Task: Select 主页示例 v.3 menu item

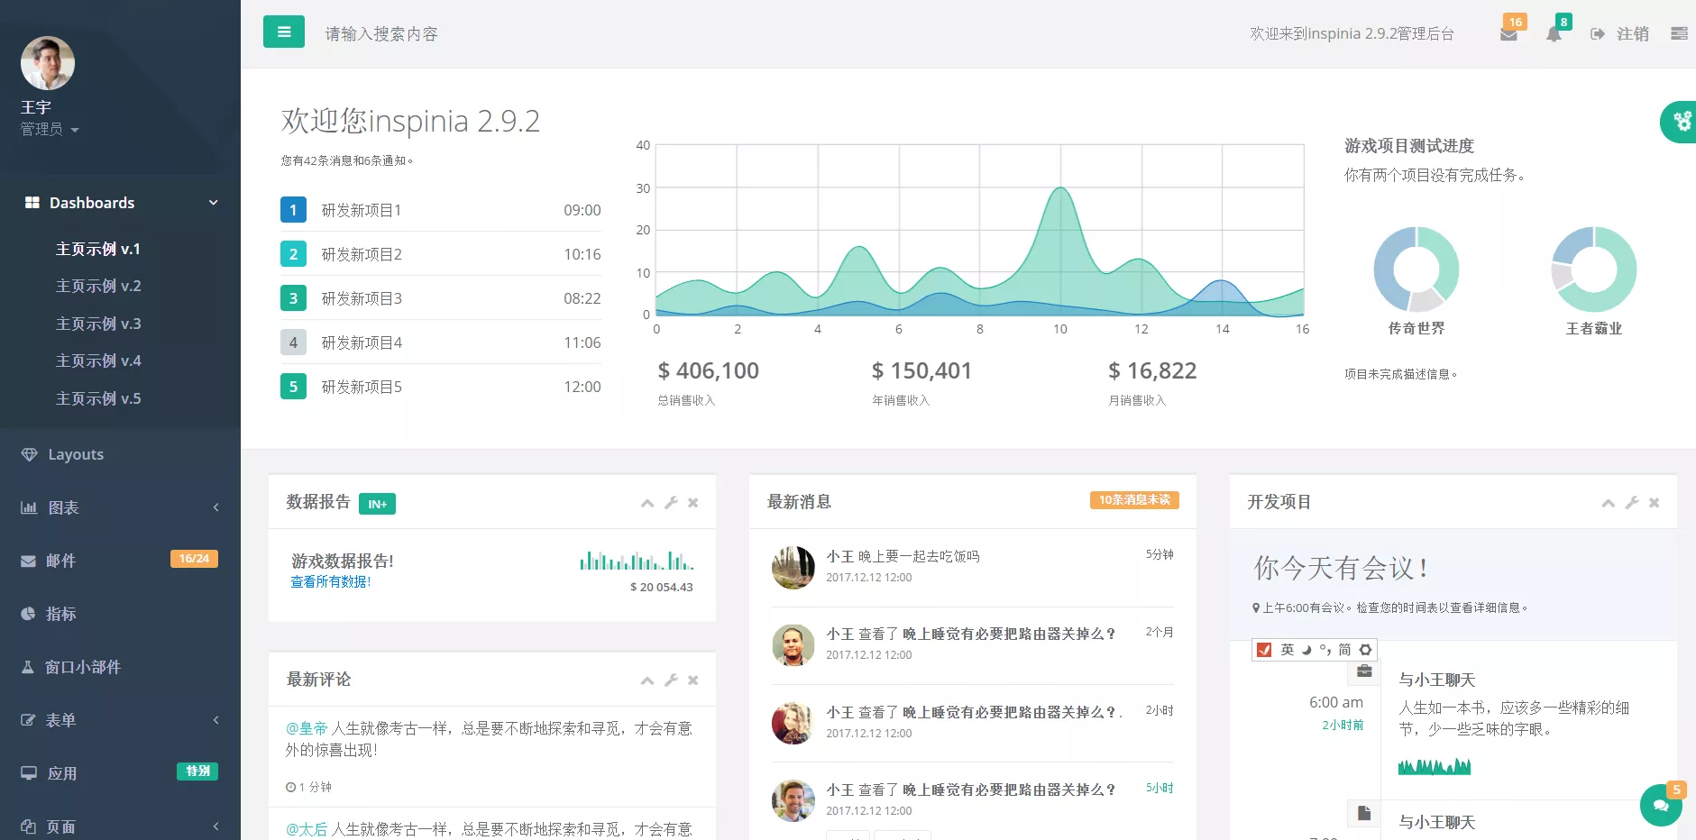Action: 98,324
